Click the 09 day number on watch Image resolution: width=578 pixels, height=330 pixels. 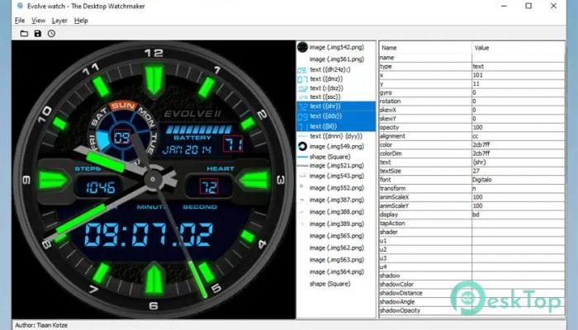point(121,138)
